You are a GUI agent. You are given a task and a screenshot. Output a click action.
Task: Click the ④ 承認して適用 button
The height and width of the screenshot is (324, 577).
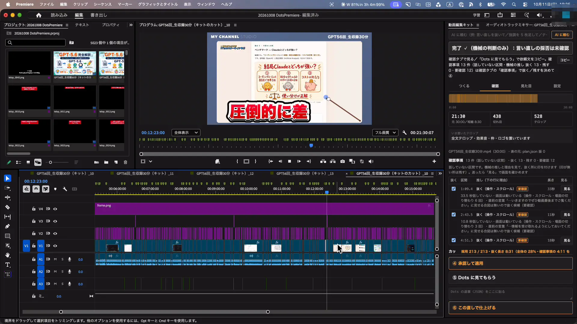(x=511, y=263)
